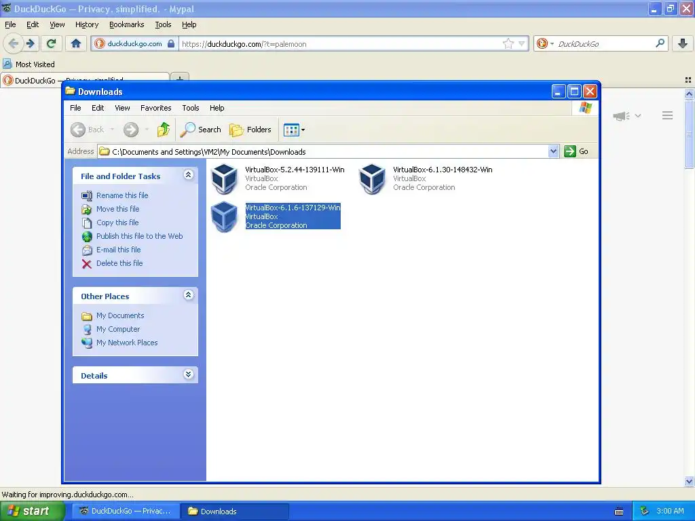The width and height of the screenshot is (695, 521).
Task: Open the Back button history dropdown
Action: (113, 130)
